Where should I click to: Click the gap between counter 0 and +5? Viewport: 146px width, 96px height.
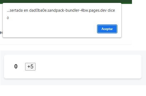pos(21,67)
